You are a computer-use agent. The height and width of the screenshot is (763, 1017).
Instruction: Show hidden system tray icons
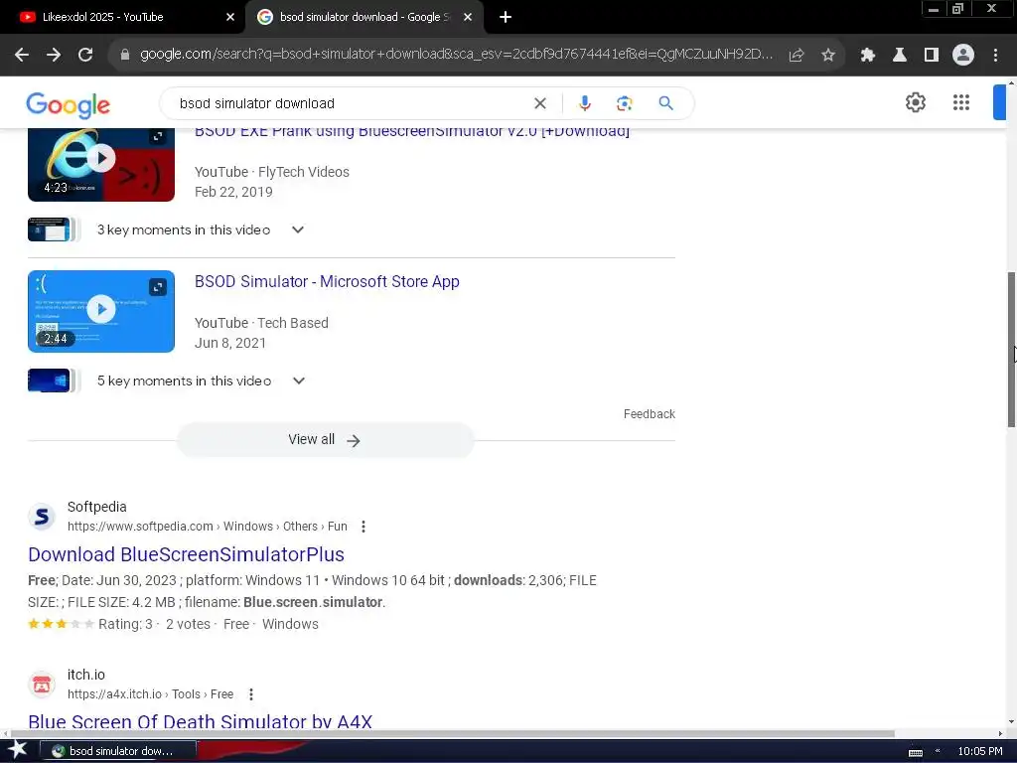coord(938,751)
